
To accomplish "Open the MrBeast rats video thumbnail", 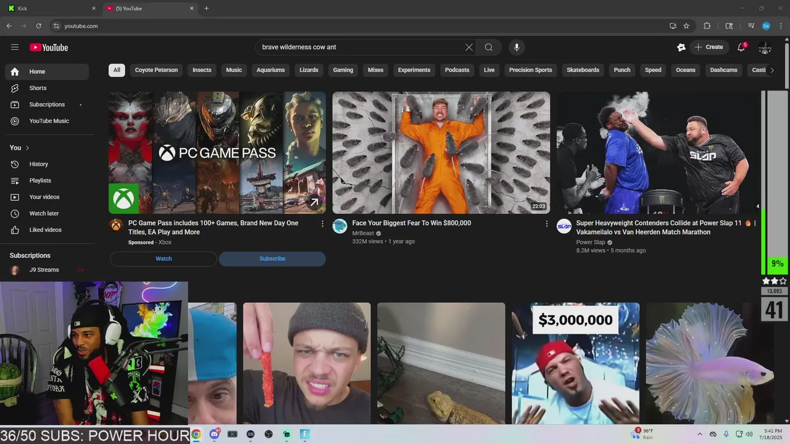I will click(x=441, y=153).
